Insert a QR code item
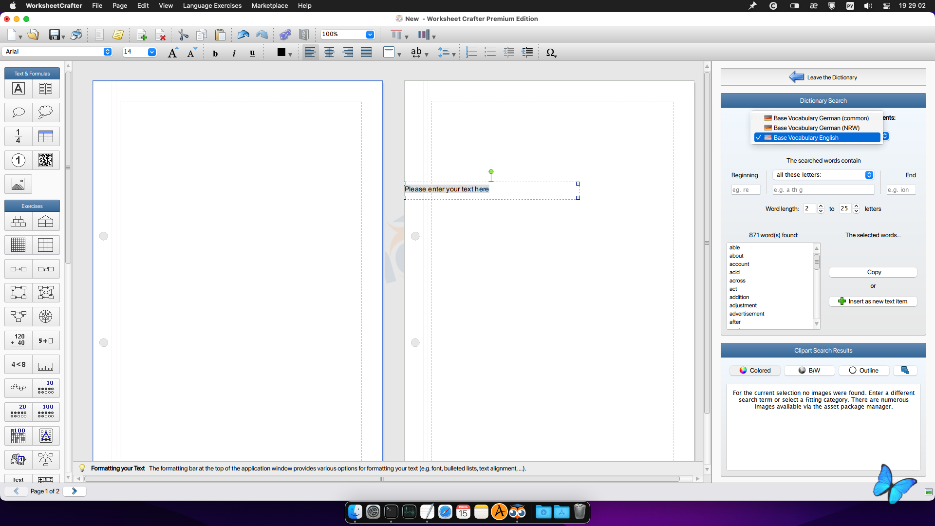The image size is (935, 526). (x=46, y=160)
